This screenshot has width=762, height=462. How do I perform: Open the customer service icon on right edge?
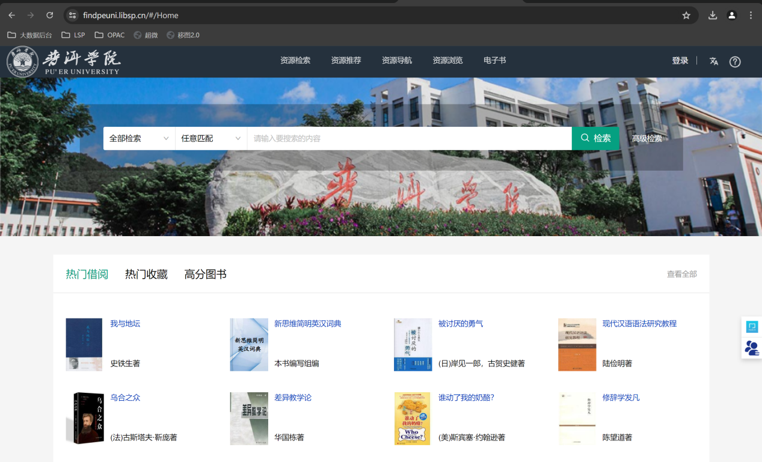tap(752, 348)
